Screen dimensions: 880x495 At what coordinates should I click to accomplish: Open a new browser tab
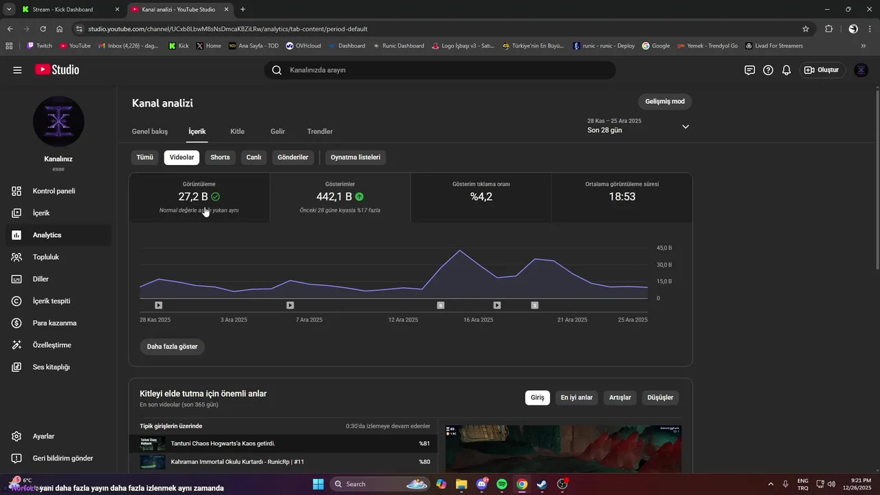point(243,10)
